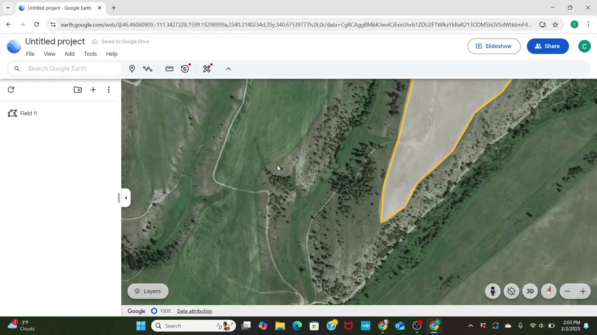Go back to the previous page
This screenshot has width=597, height=335.
8,25
